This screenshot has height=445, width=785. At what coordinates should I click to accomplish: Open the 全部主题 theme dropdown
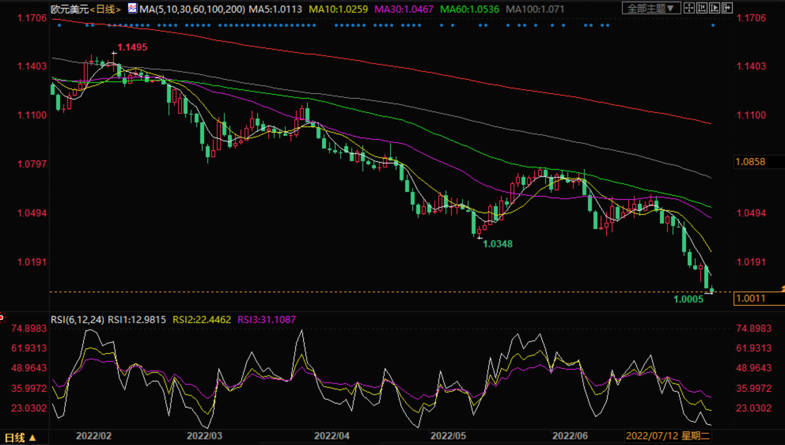click(650, 8)
